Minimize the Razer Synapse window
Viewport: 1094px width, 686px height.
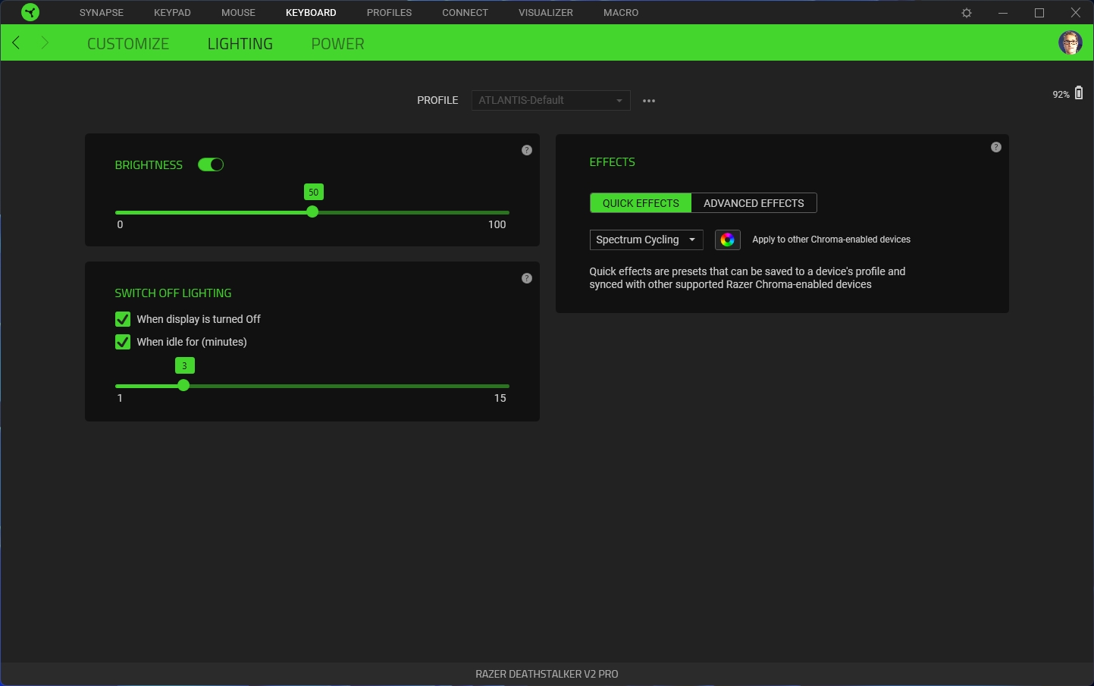click(1003, 13)
